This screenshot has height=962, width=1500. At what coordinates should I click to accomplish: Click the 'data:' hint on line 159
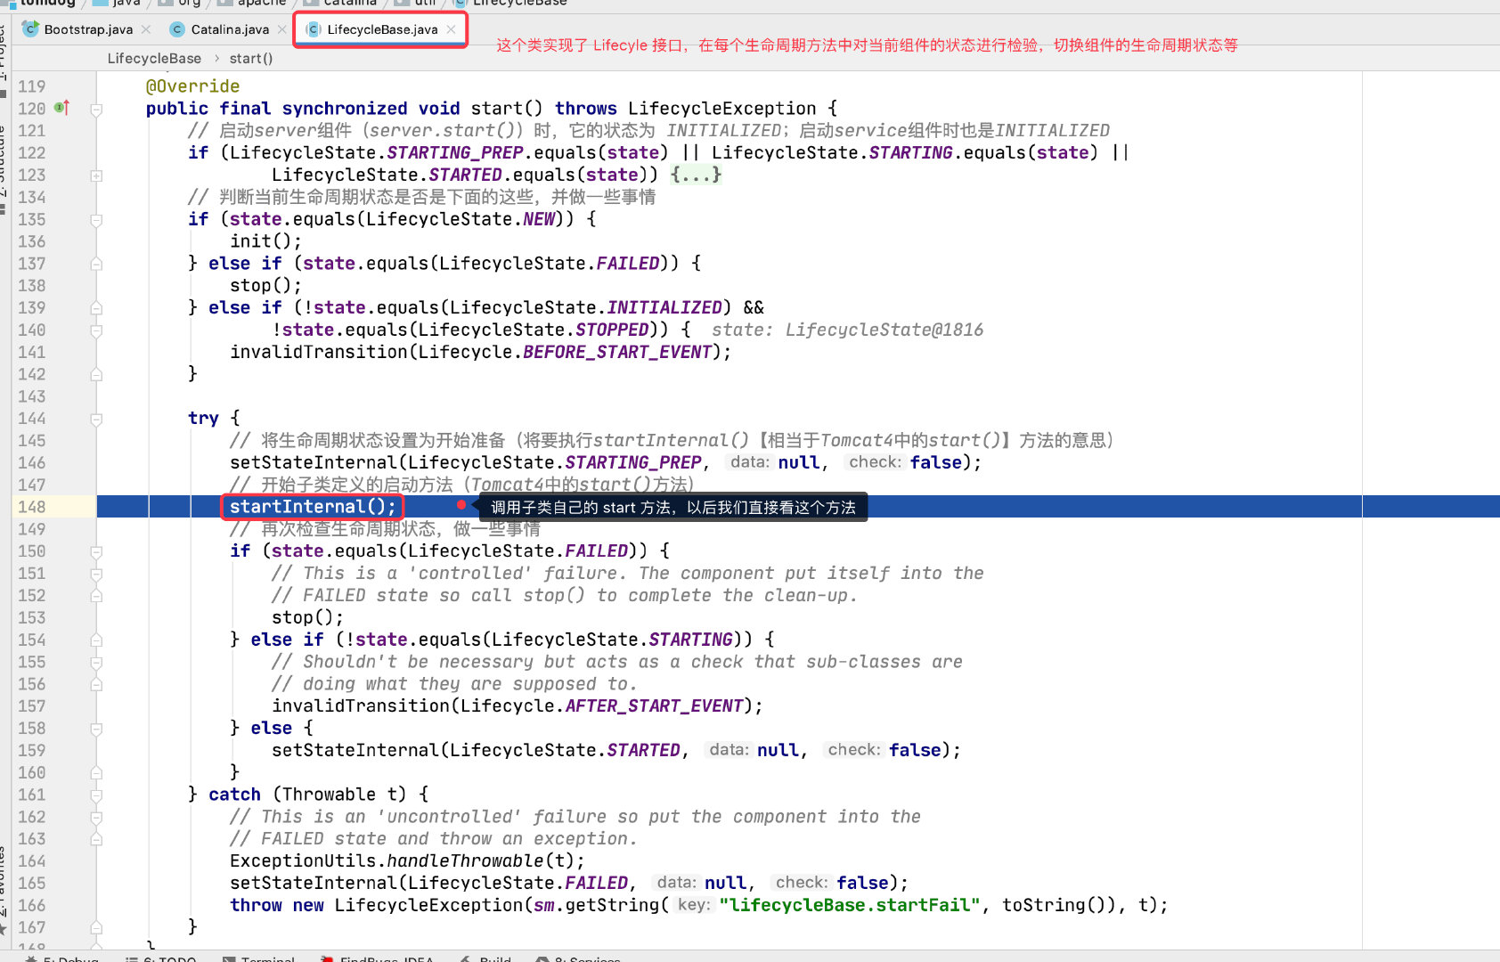[x=729, y=750]
